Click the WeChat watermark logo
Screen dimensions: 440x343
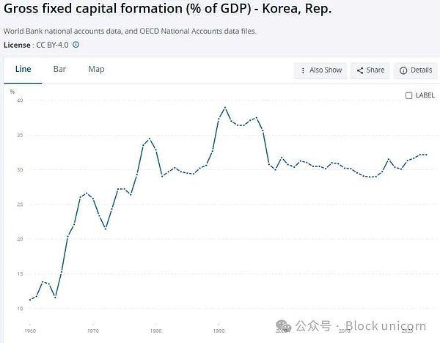[x=283, y=326]
